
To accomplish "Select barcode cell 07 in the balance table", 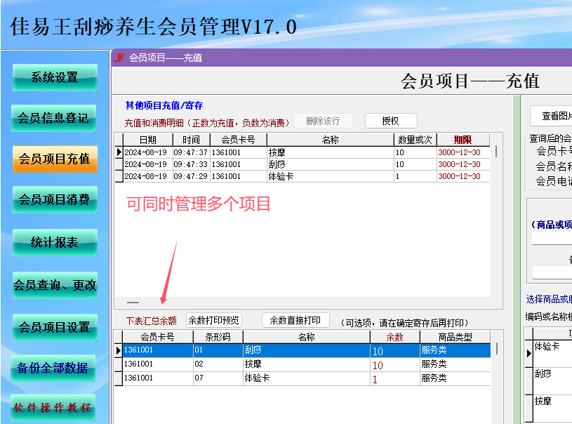I will 218,378.
